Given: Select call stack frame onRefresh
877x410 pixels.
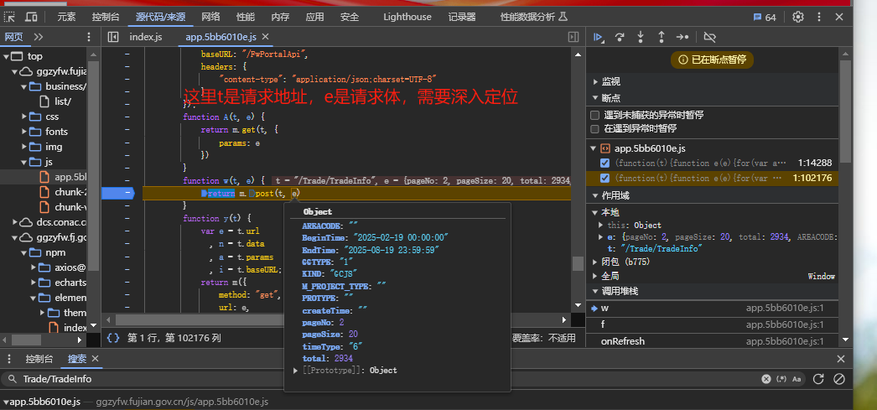Looking at the screenshot, I should coord(713,341).
